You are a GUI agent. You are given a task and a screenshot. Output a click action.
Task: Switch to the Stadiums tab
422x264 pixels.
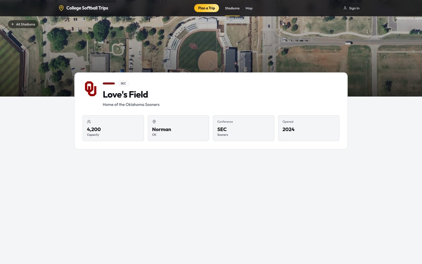232,8
